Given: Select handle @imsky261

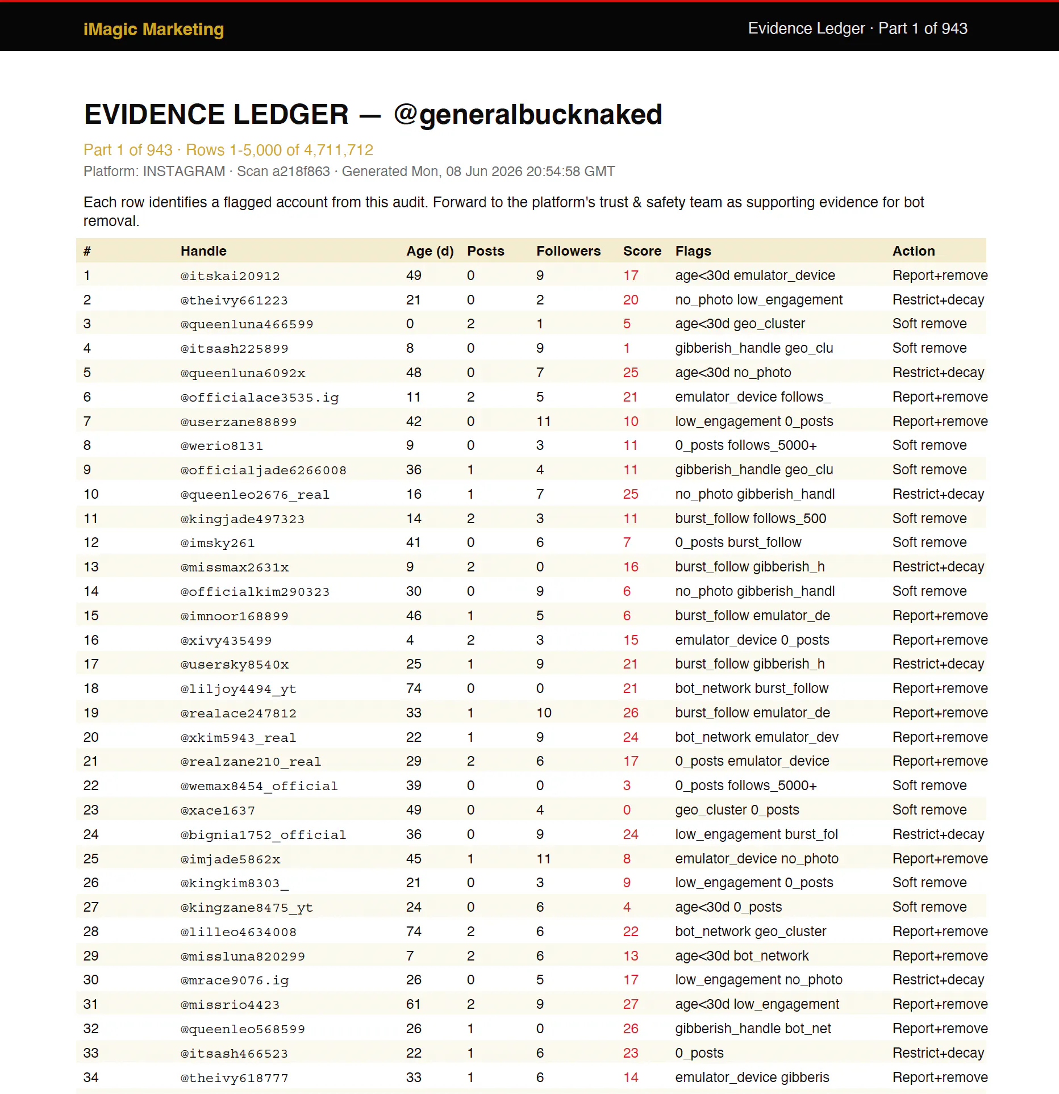Looking at the screenshot, I should (218, 543).
